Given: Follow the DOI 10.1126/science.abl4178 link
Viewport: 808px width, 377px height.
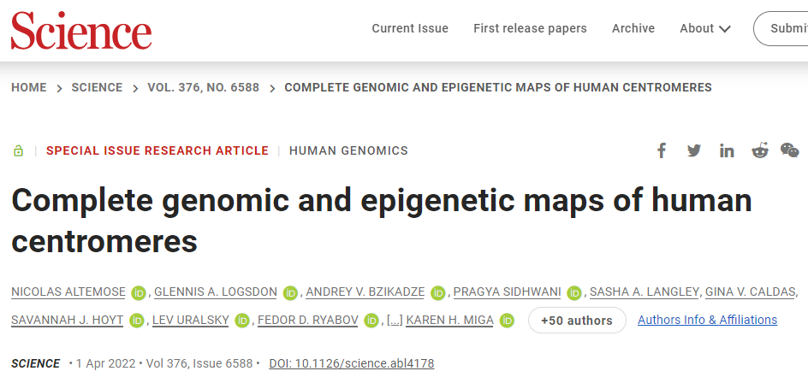Looking at the screenshot, I should pyautogui.click(x=352, y=363).
